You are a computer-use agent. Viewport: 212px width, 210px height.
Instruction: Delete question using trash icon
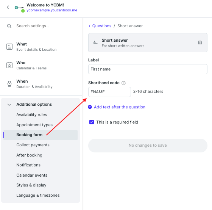(x=200, y=42)
